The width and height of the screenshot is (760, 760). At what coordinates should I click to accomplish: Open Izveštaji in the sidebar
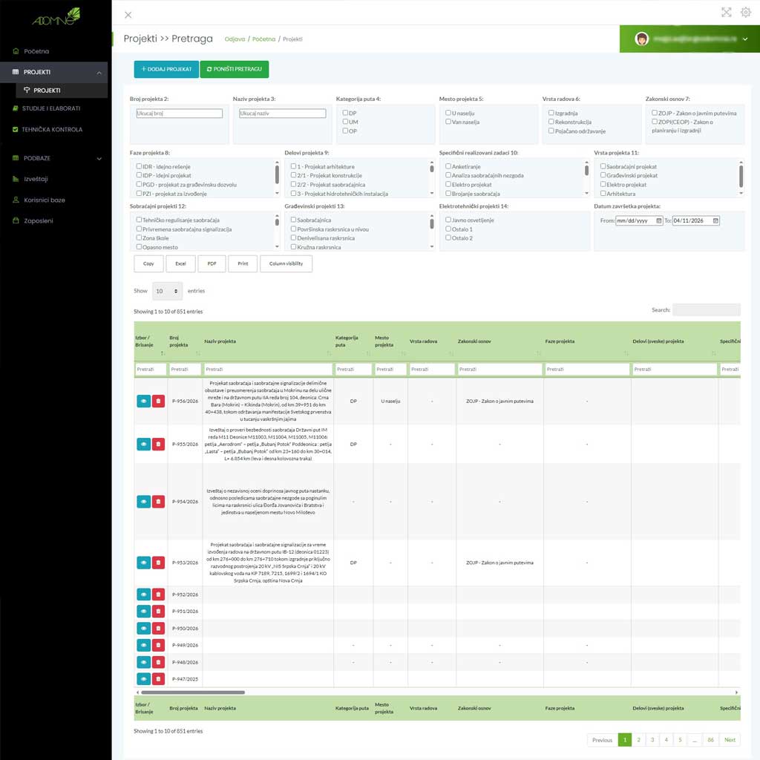tap(36, 179)
